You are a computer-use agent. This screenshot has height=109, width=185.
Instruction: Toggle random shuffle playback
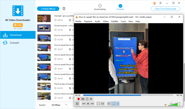pyautogui.click(x=117, y=104)
